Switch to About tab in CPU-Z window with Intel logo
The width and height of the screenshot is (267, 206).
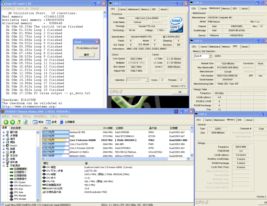[163, 9]
